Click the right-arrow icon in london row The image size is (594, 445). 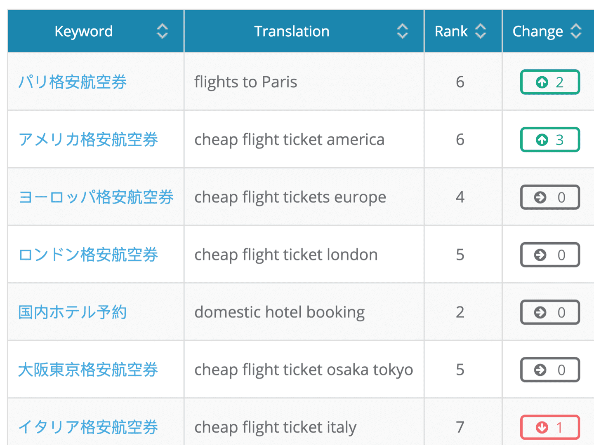[x=540, y=255]
